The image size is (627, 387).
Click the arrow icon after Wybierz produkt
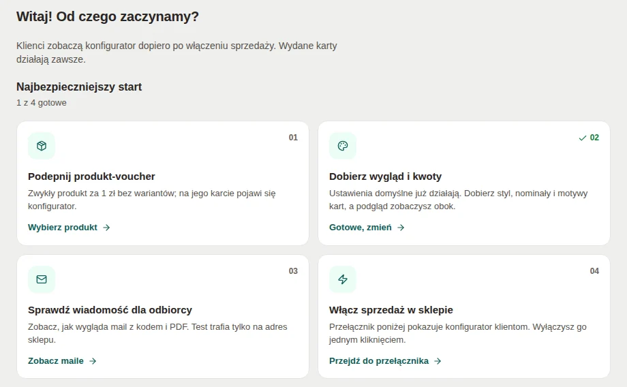coord(106,228)
